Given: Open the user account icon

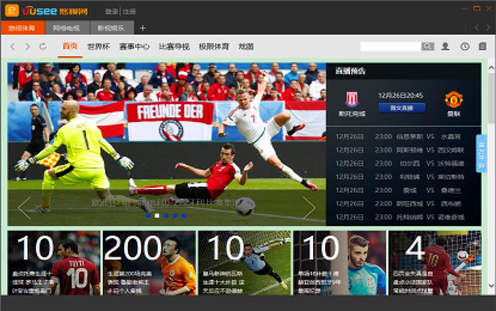Looking at the screenshot, I should [445, 47].
